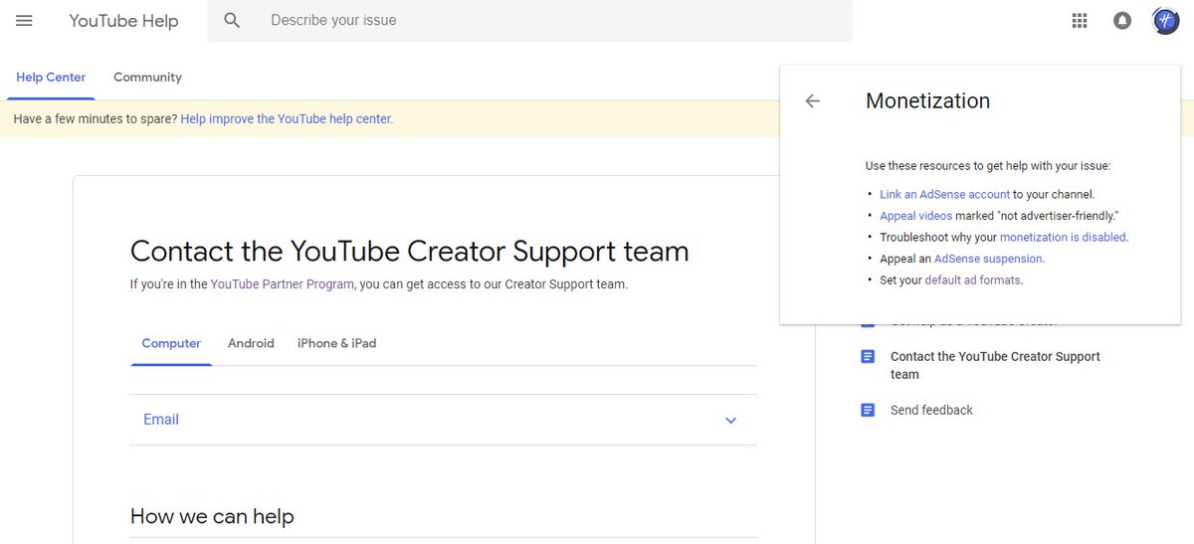The height and width of the screenshot is (544, 1194).
Task: Switch to the Community tab
Action: [147, 77]
